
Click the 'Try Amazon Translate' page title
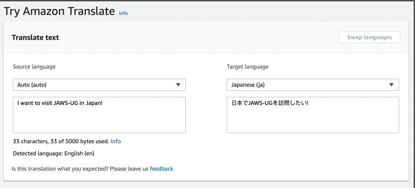click(59, 11)
